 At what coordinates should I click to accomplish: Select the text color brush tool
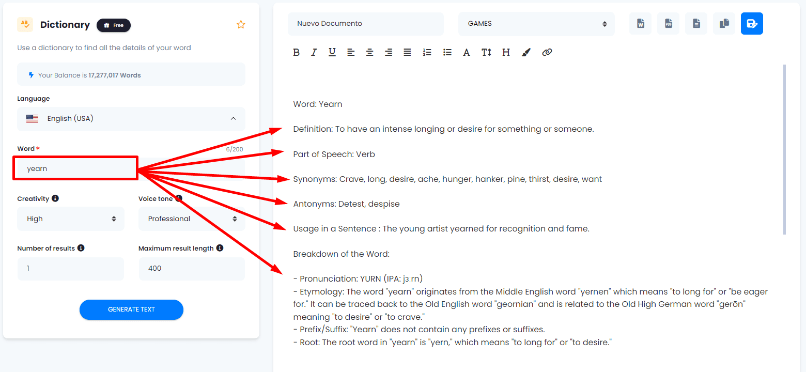click(x=526, y=52)
